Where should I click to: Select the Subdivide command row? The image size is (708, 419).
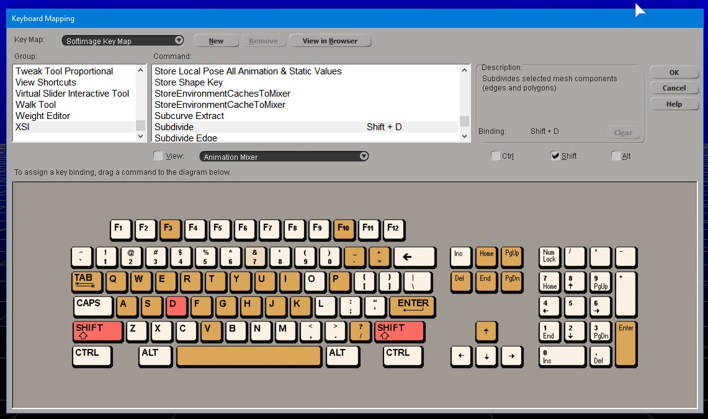pos(306,127)
